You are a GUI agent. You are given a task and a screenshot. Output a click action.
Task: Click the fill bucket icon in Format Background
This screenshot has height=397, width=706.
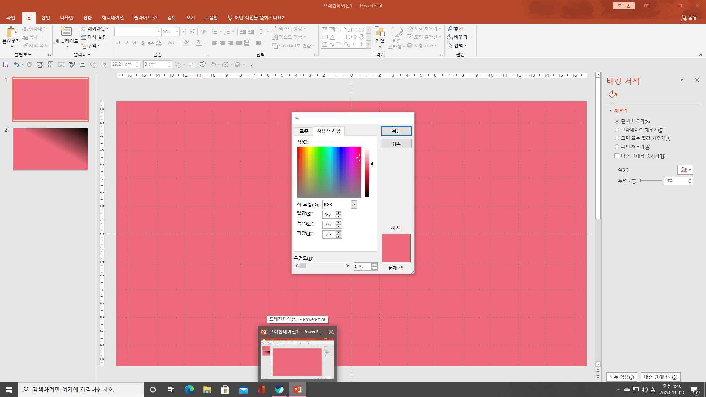(613, 94)
